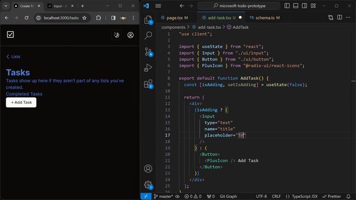Click line number 17 in the gutter
Viewport: 356px width, 200px height.
[x=167, y=135]
